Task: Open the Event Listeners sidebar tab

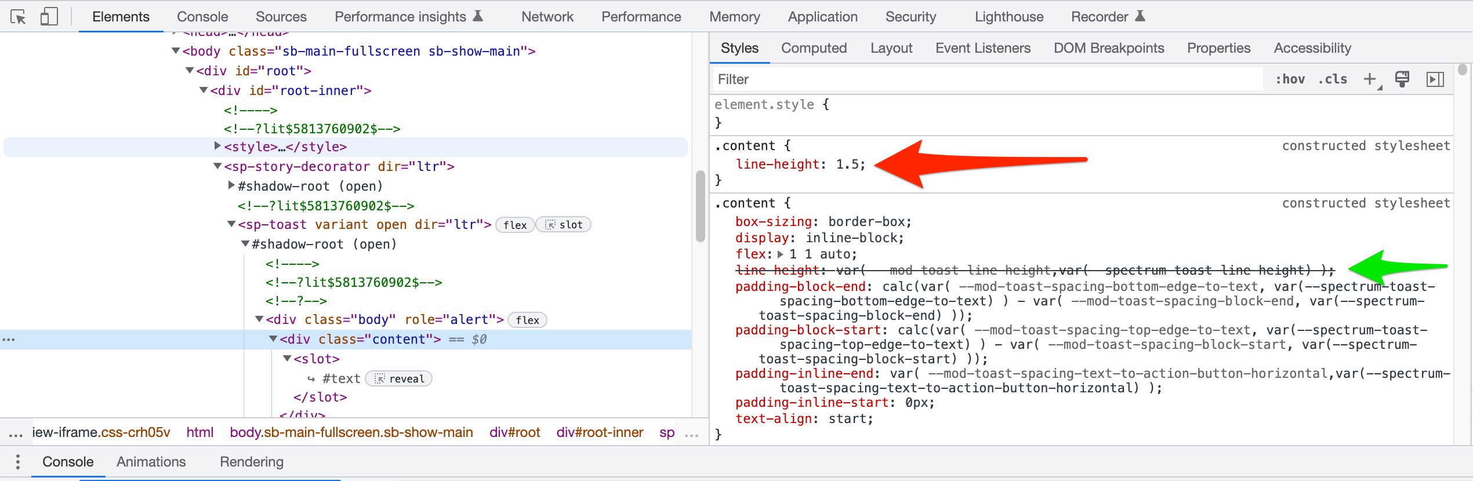Action: click(983, 48)
